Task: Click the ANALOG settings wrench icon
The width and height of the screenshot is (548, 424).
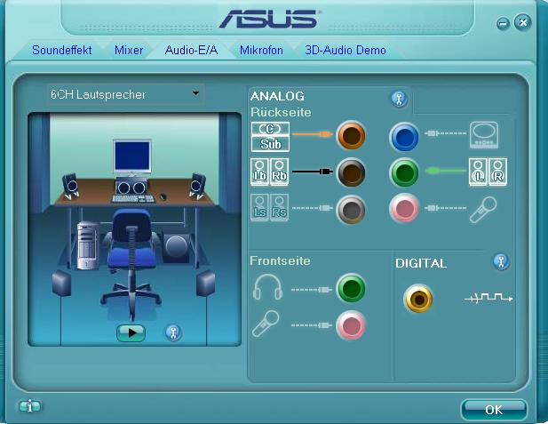Action: (399, 99)
